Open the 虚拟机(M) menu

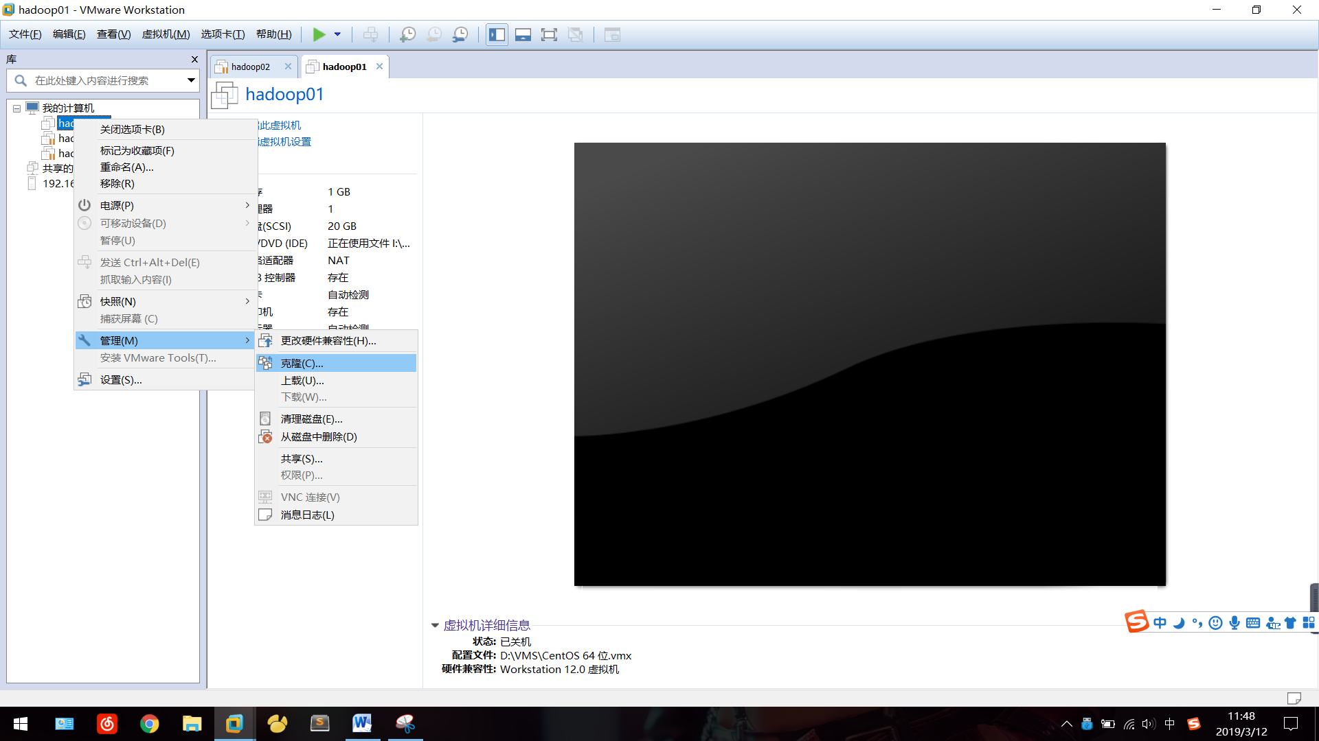pos(166,34)
